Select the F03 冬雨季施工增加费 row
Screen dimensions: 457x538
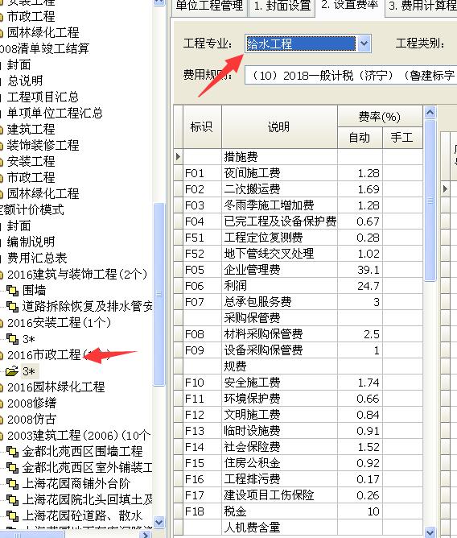(x=299, y=205)
